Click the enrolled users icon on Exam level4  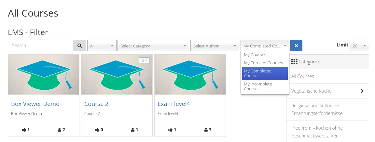point(206,130)
